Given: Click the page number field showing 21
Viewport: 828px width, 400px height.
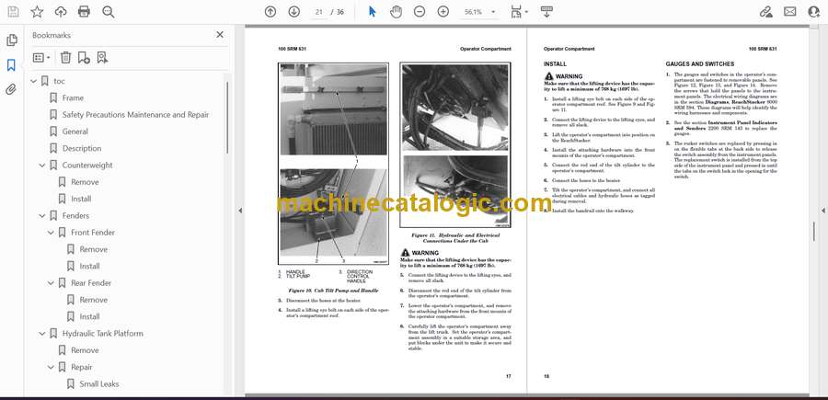Looking at the screenshot, I should click(319, 12).
